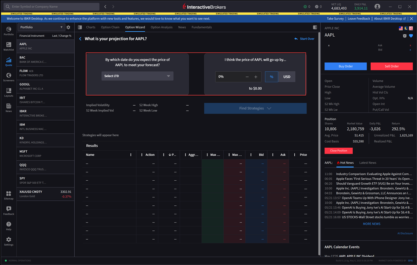The width and height of the screenshot is (417, 265).
Task: Click the pink chart icon beside the moon
Action: click(x=411, y=28)
